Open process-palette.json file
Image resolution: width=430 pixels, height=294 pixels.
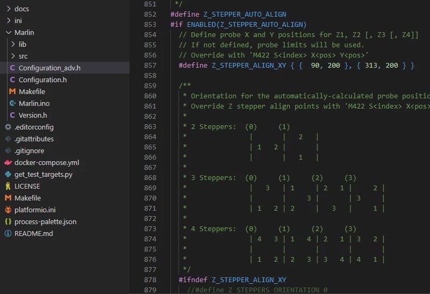coord(46,221)
